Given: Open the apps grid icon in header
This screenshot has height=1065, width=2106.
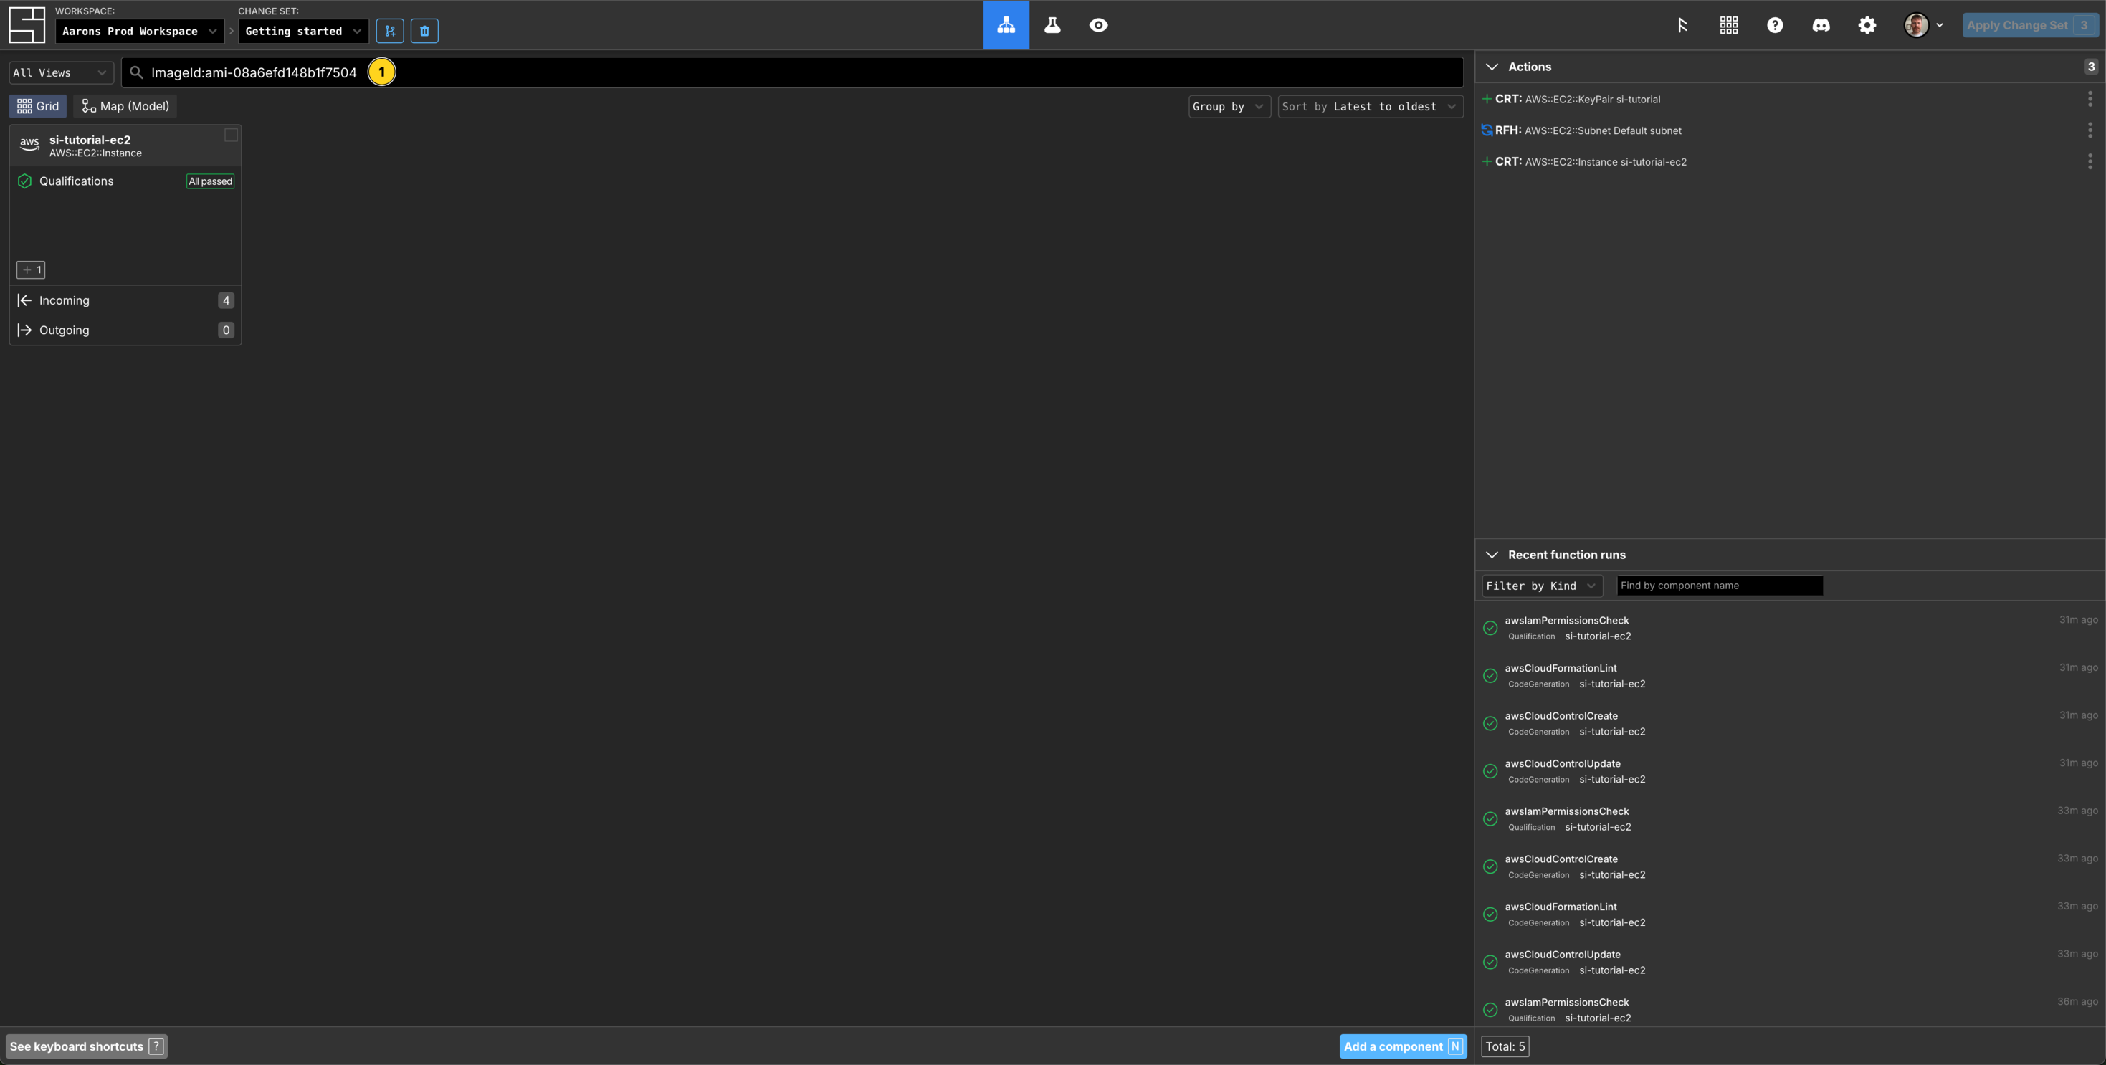Looking at the screenshot, I should tap(1728, 25).
